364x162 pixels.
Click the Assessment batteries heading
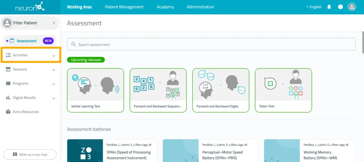click(89, 129)
